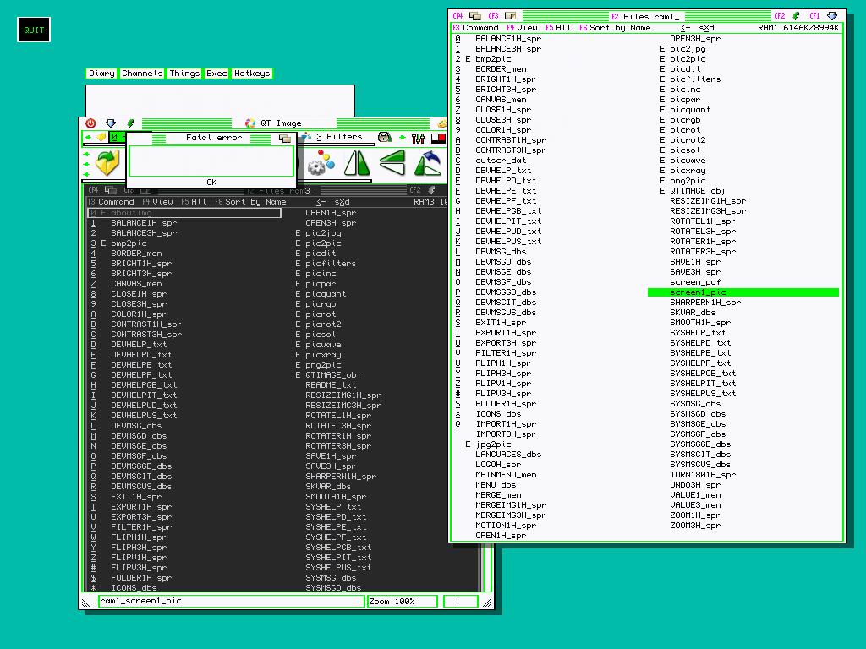Open the big yellow folder icon in QT Image
This screenshot has height=649, width=866.
point(107,163)
